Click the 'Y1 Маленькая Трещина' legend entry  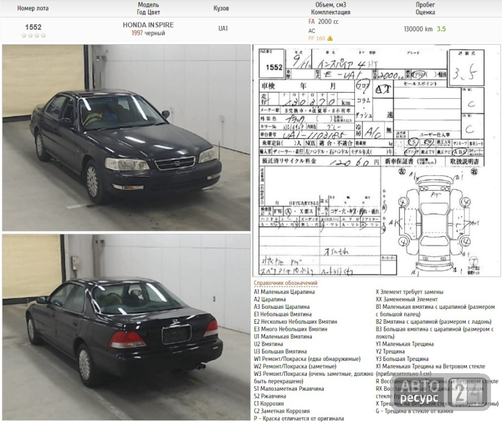(405, 344)
